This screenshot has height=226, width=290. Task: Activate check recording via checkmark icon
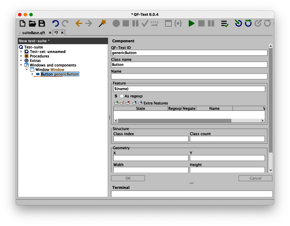coord(145,24)
